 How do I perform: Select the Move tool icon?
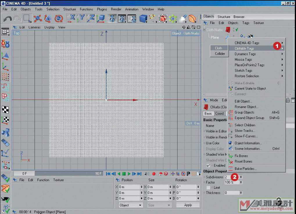(38, 19)
